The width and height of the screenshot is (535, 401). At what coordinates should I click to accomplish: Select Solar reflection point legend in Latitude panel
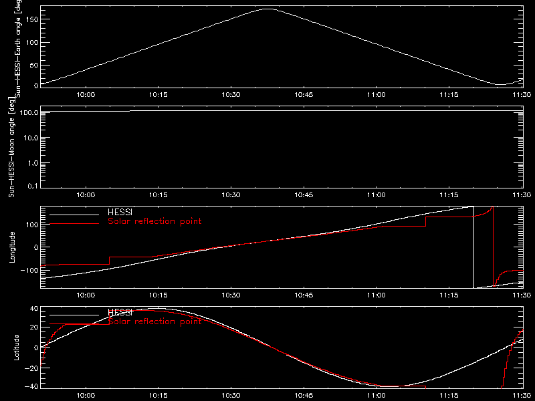pos(154,321)
